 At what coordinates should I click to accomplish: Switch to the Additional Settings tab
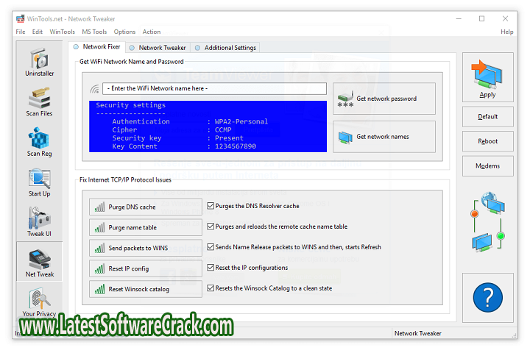pyautogui.click(x=230, y=48)
